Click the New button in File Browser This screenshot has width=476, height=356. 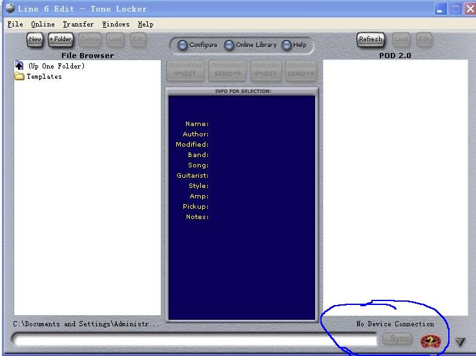[35, 39]
